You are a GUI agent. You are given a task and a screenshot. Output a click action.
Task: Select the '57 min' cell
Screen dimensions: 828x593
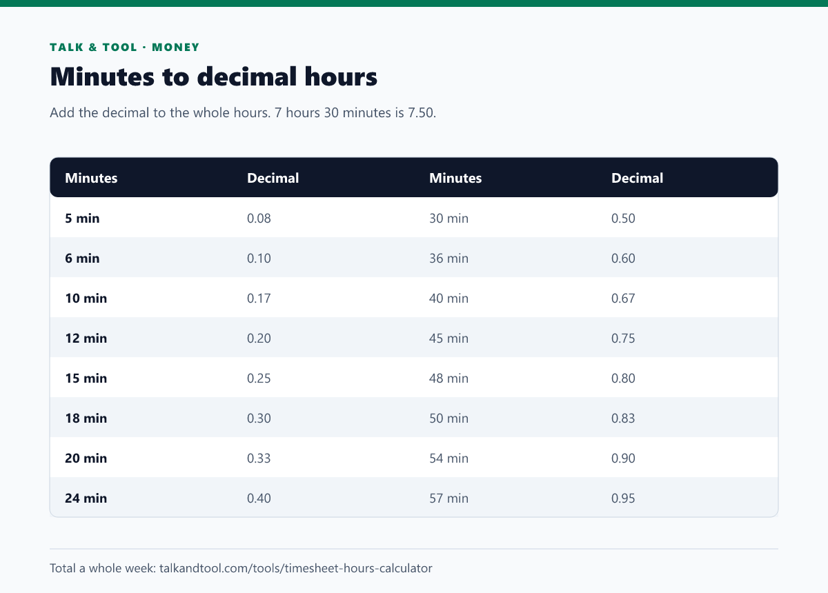click(x=449, y=499)
